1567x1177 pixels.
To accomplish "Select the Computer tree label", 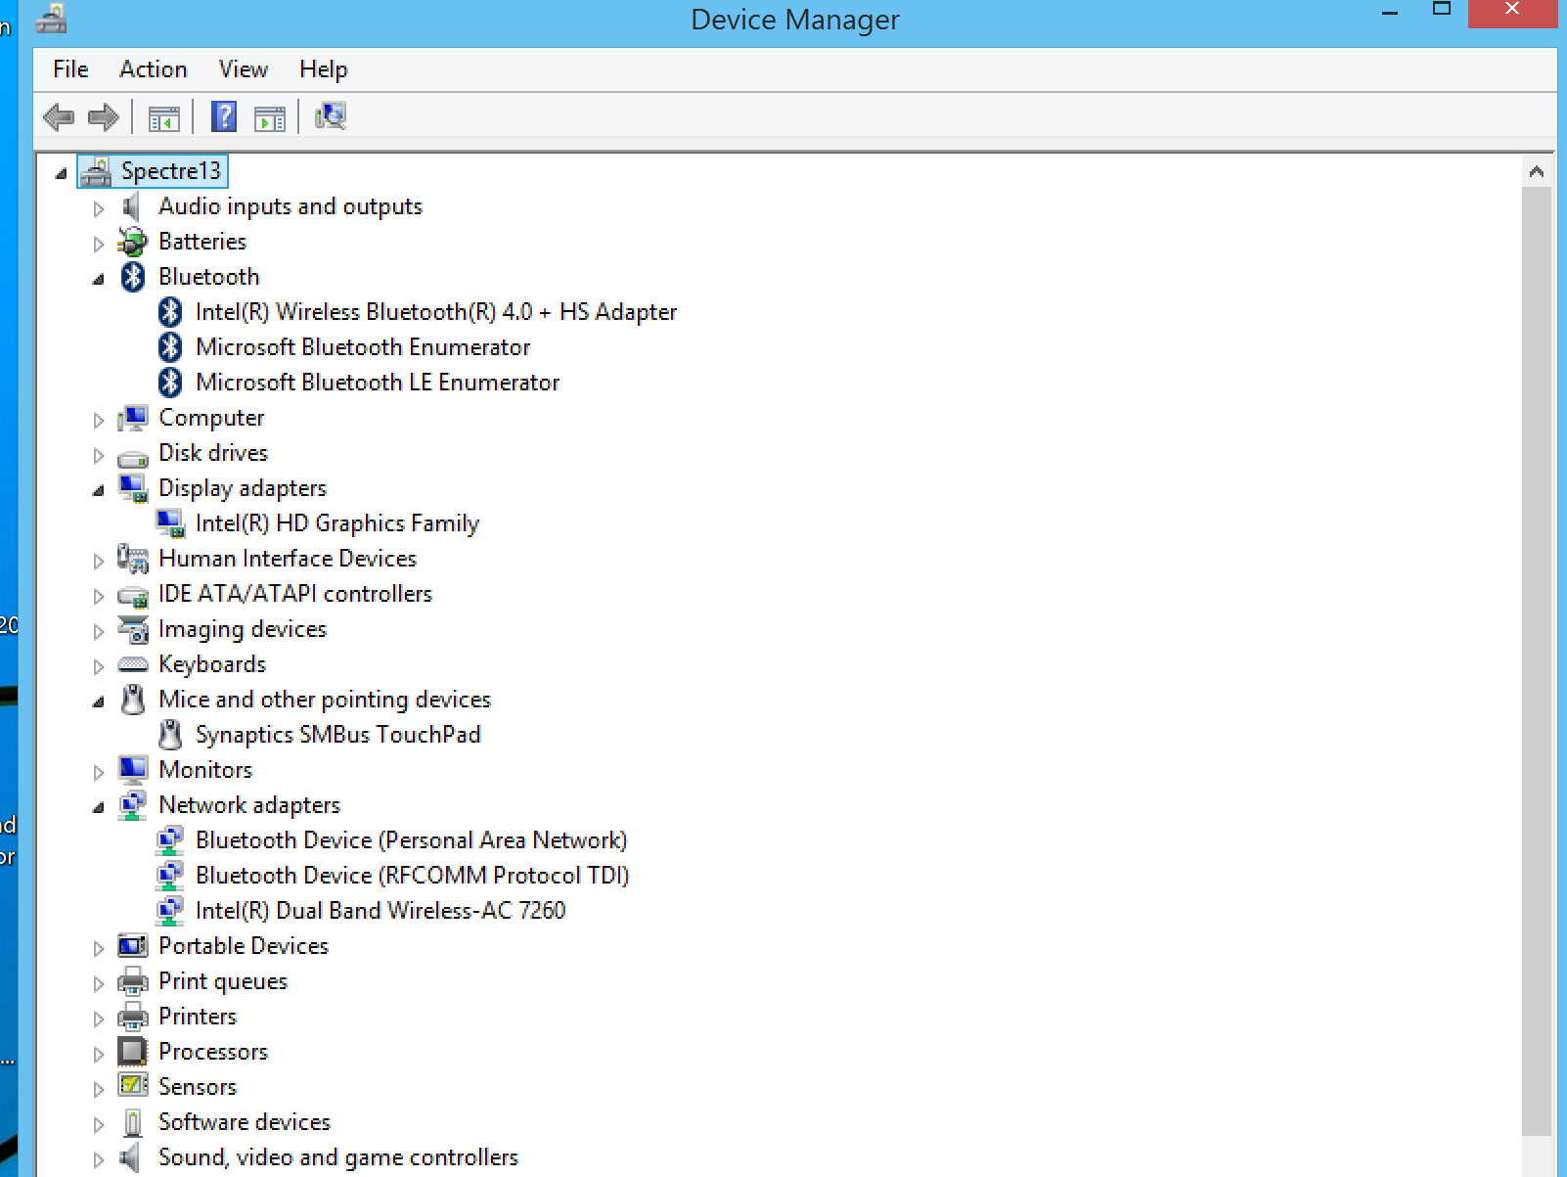I will click(211, 418).
